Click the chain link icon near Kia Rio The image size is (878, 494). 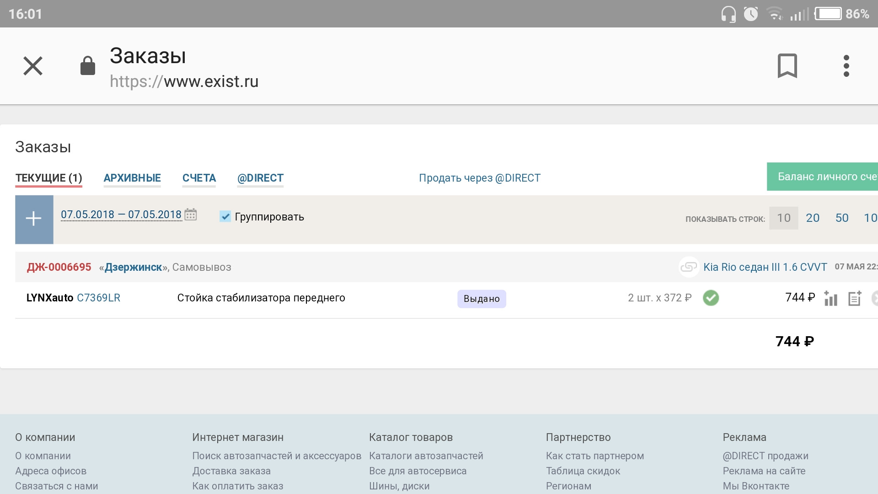click(689, 267)
